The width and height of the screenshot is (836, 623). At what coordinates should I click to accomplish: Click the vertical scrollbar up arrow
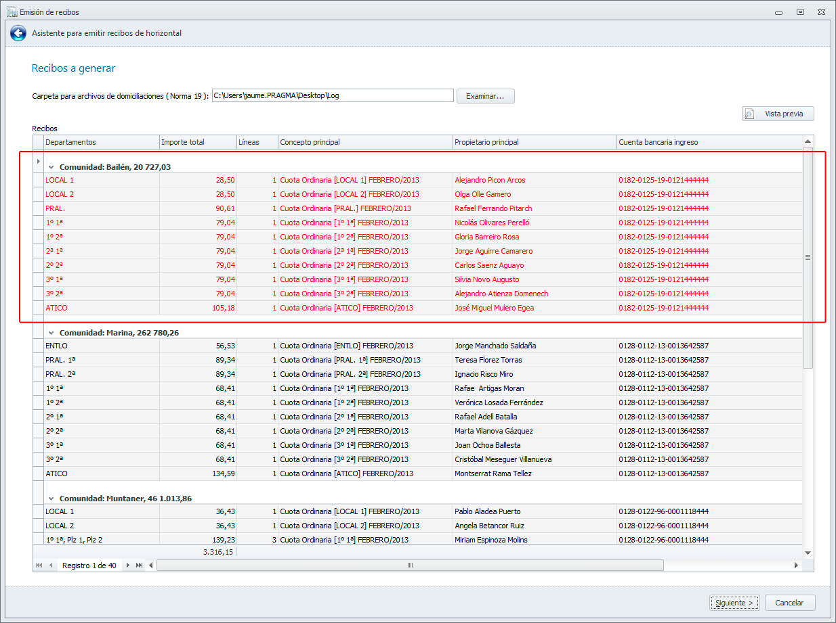808,141
